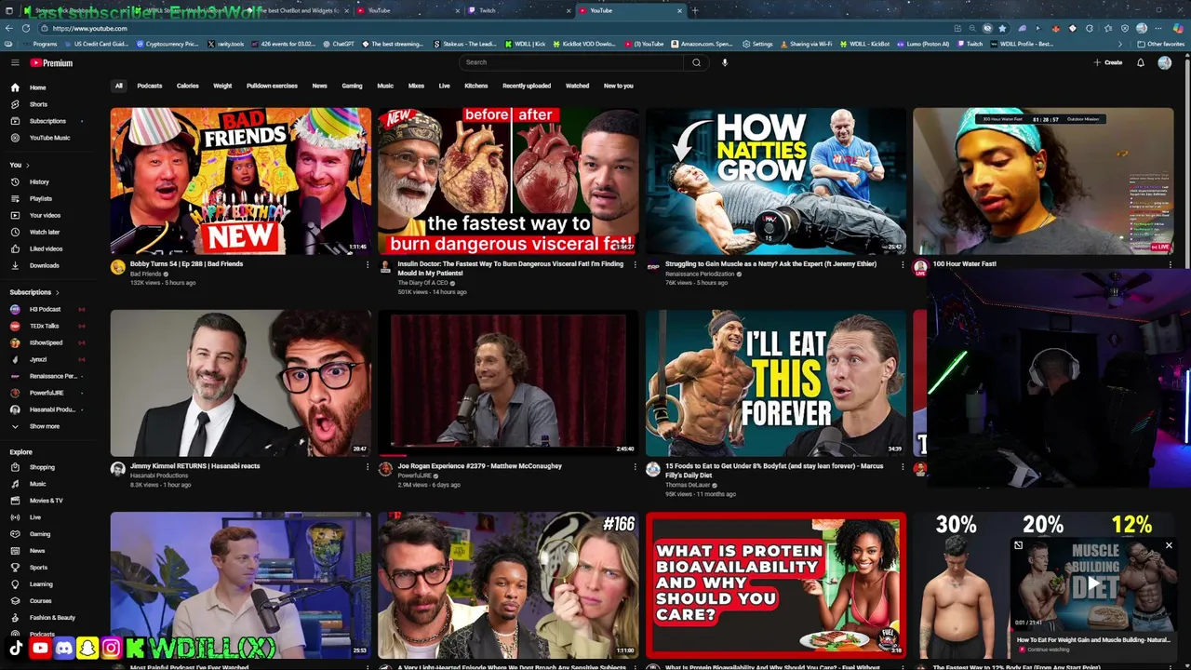Open Learning under Explore
The height and width of the screenshot is (670, 1191).
(x=41, y=584)
